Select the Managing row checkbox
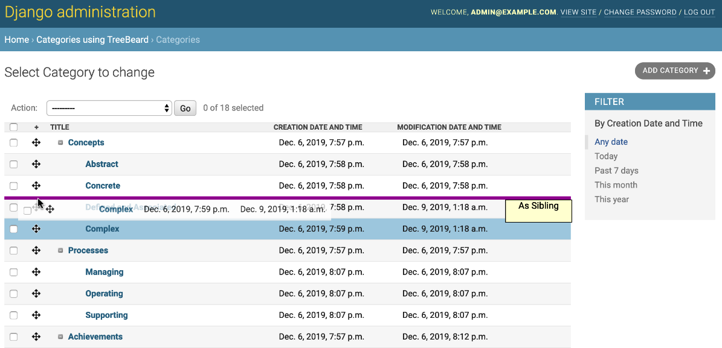The height and width of the screenshot is (348, 722). pyautogui.click(x=14, y=272)
